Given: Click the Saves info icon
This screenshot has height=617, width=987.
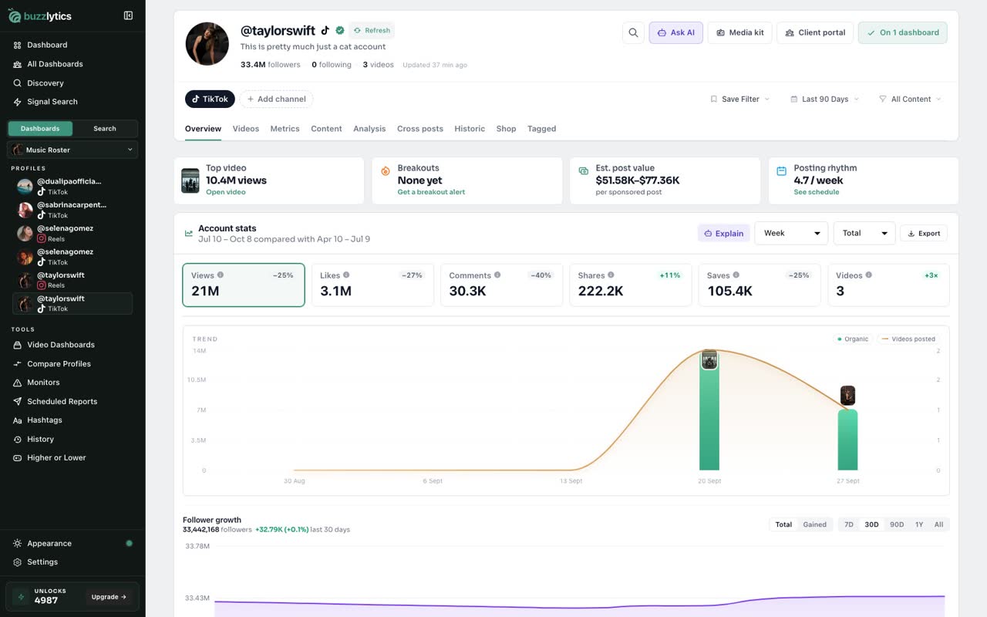Looking at the screenshot, I should [736, 275].
